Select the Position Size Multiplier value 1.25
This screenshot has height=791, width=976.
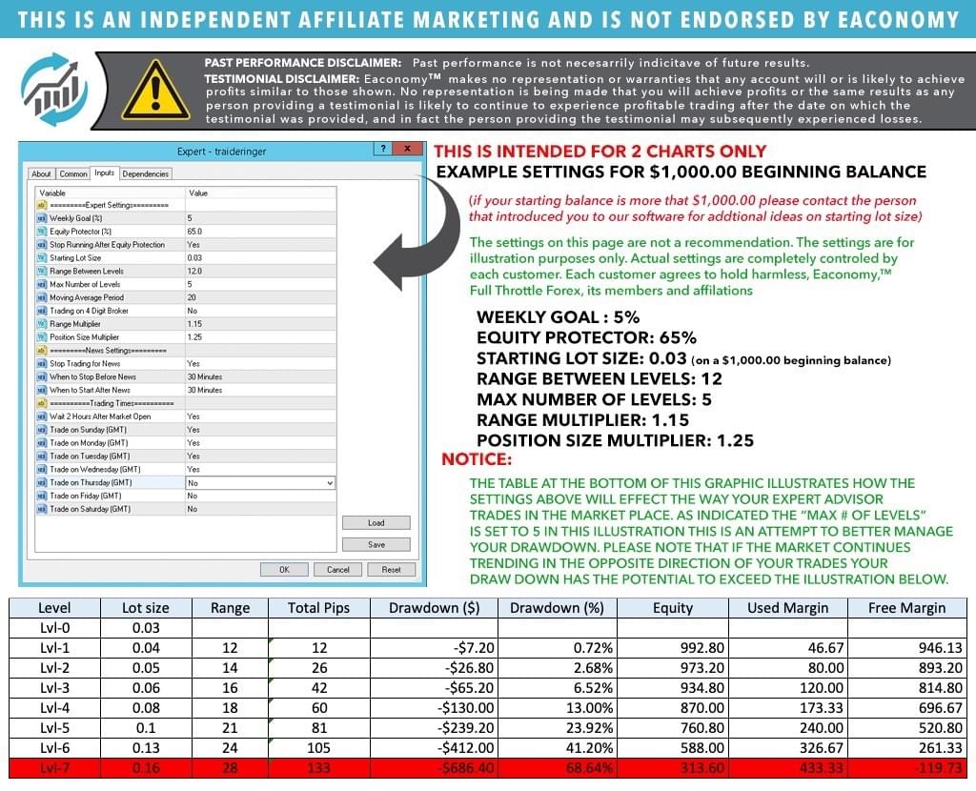click(260, 337)
